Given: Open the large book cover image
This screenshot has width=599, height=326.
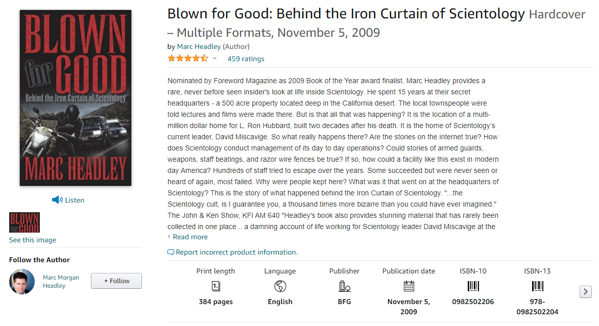Looking at the screenshot, I should (76, 98).
